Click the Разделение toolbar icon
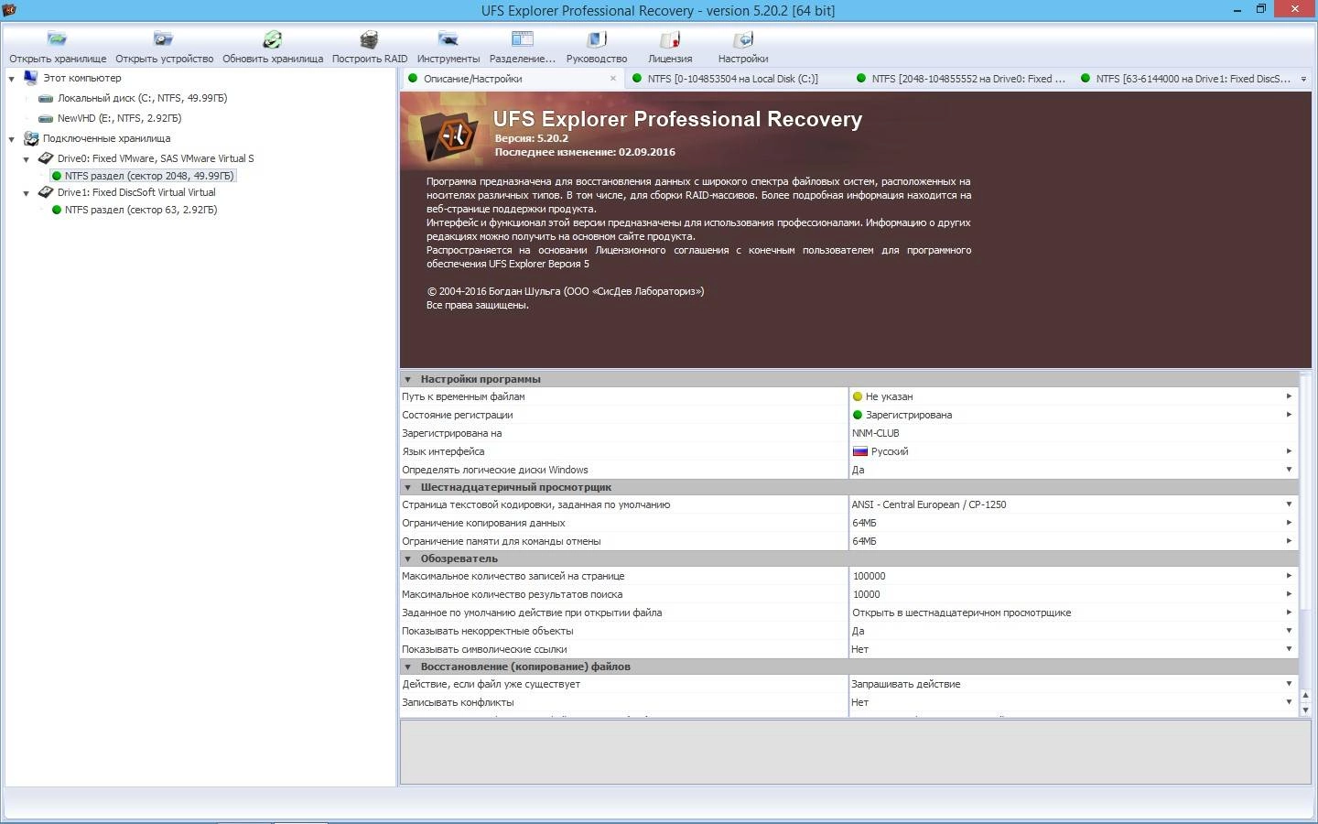This screenshot has height=824, width=1318. pos(523,39)
